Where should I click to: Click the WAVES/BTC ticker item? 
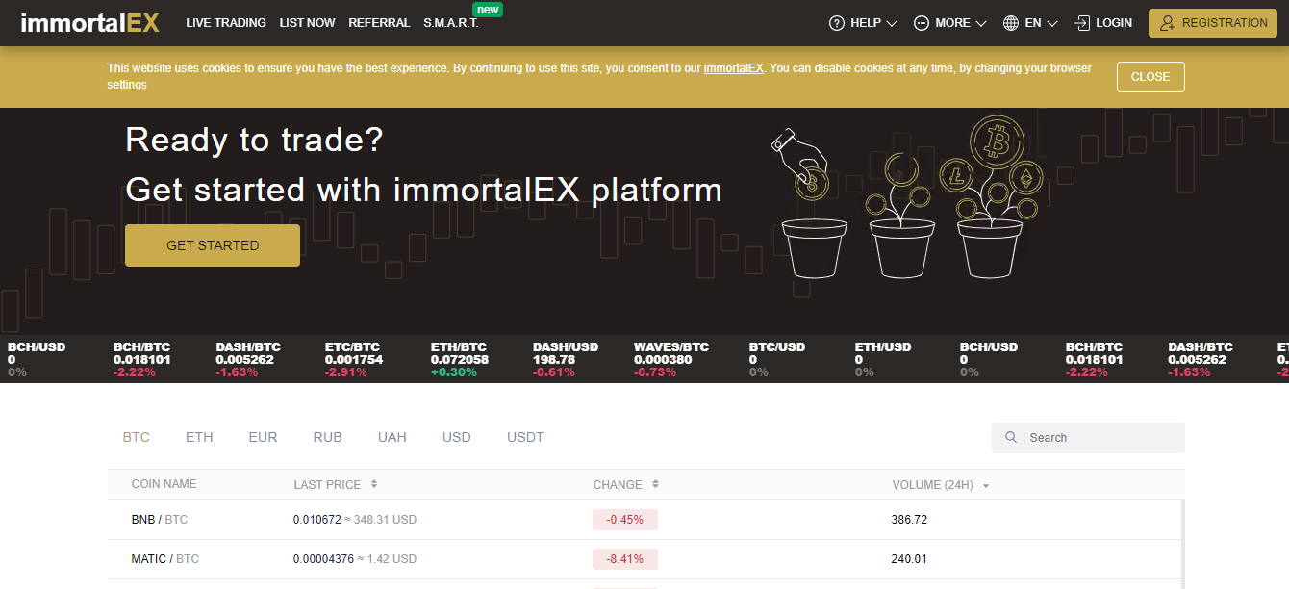click(x=671, y=359)
